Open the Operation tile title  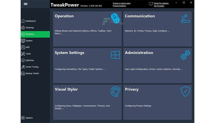(x=64, y=16)
